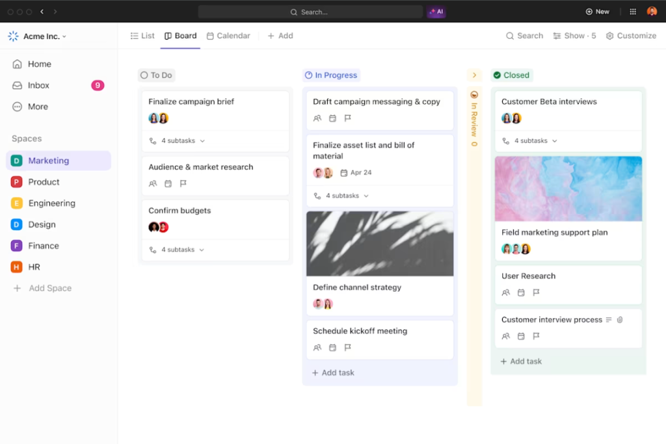This screenshot has width=666, height=444.
Task: Click attachment paperclip on Customer interview process card
Action: click(620, 320)
